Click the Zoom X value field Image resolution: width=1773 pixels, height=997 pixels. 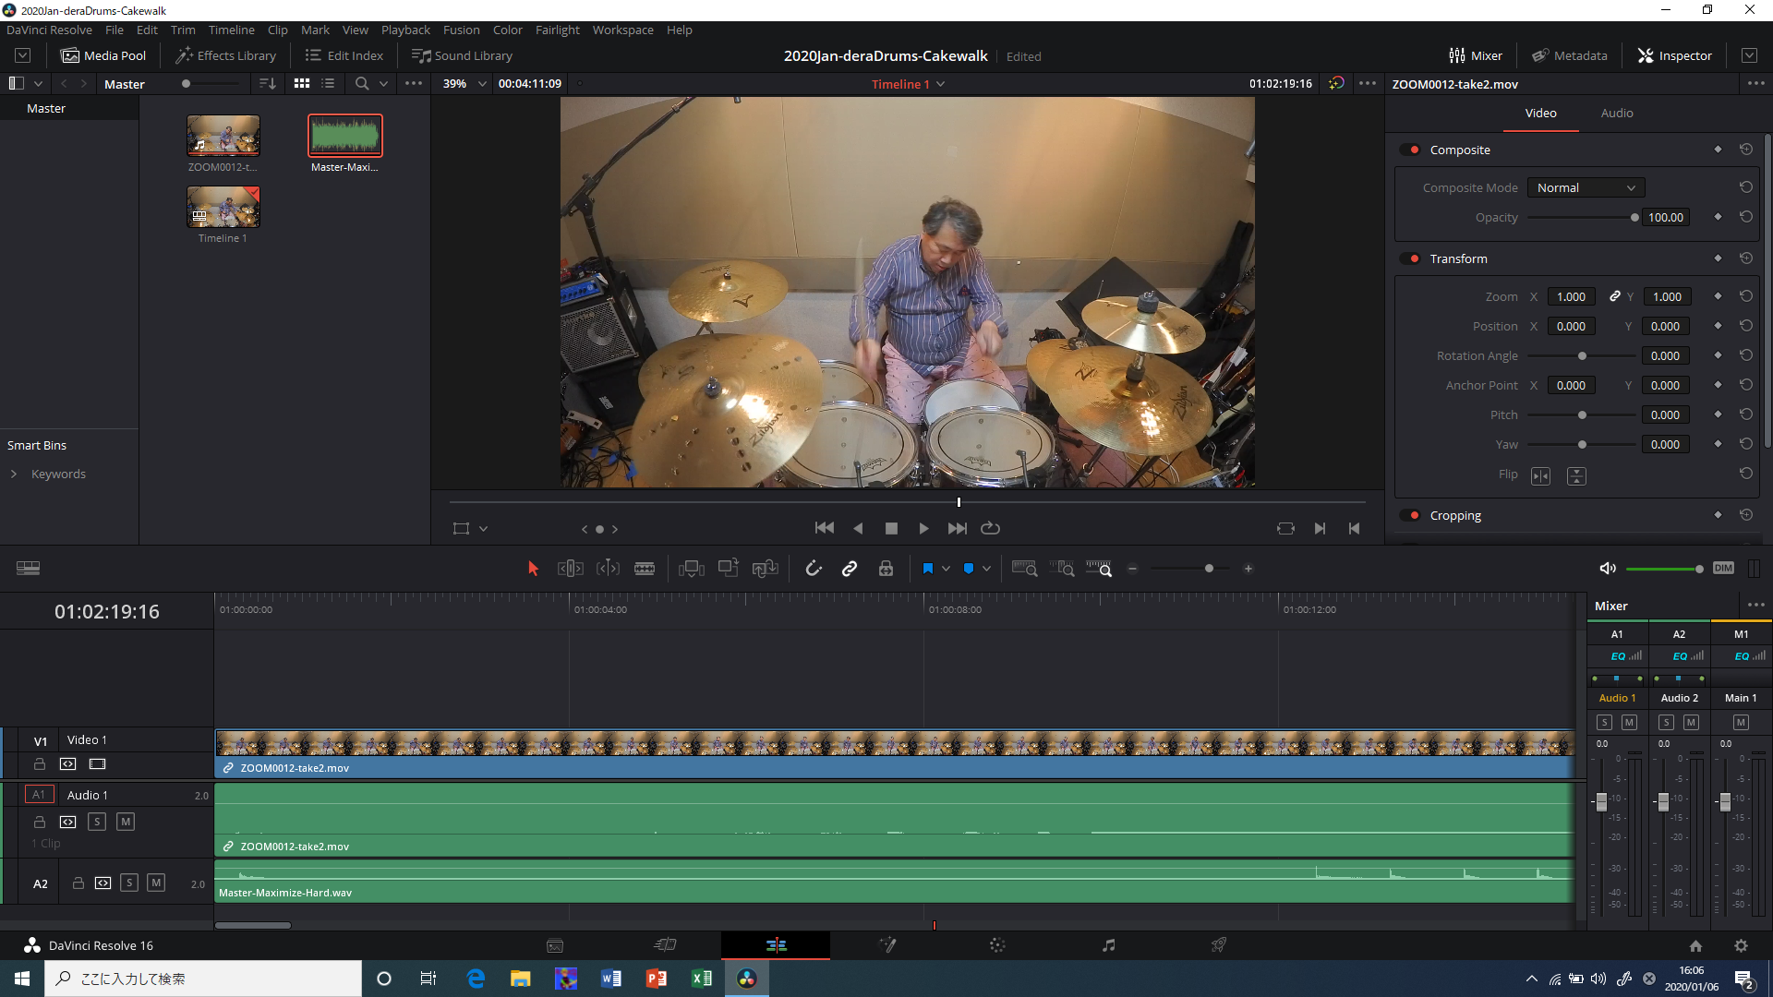click(x=1571, y=296)
